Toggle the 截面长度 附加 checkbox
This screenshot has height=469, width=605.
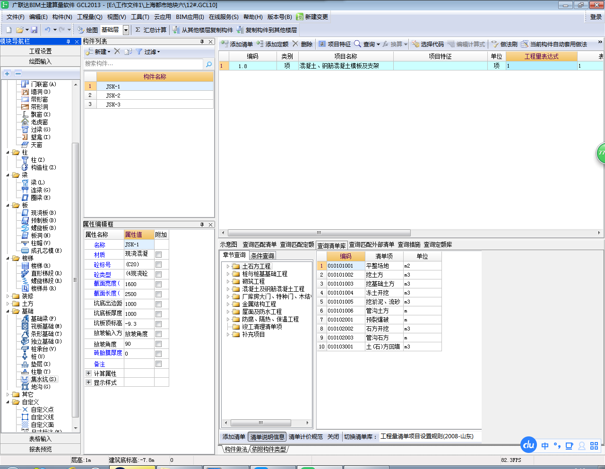coord(159,294)
